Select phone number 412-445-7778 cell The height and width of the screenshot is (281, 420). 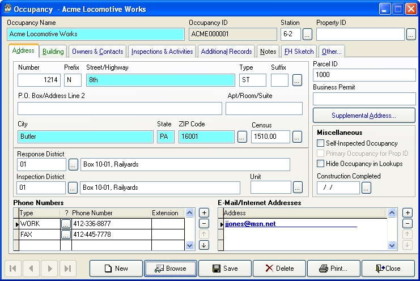[112, 235]
